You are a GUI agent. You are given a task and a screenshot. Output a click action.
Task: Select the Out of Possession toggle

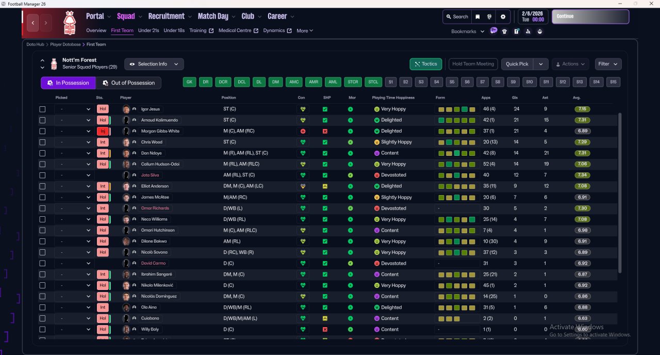tap(128, 83)
